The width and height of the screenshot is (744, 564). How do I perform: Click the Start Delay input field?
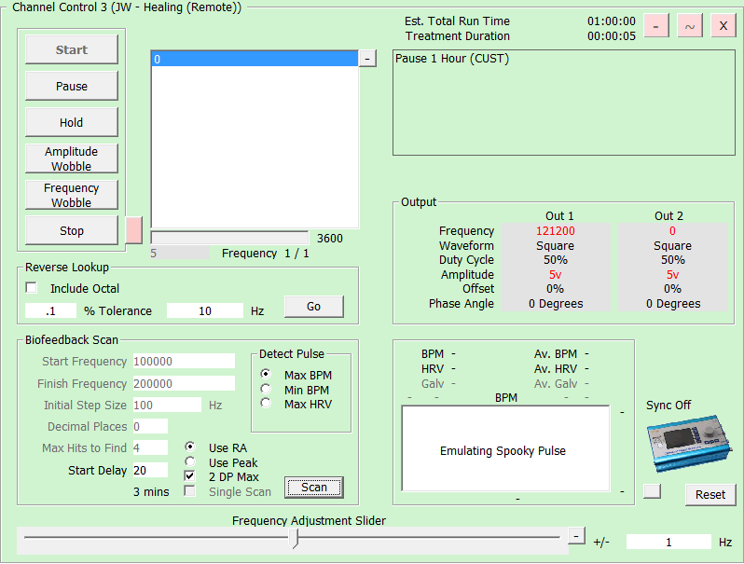pos(149,470)
